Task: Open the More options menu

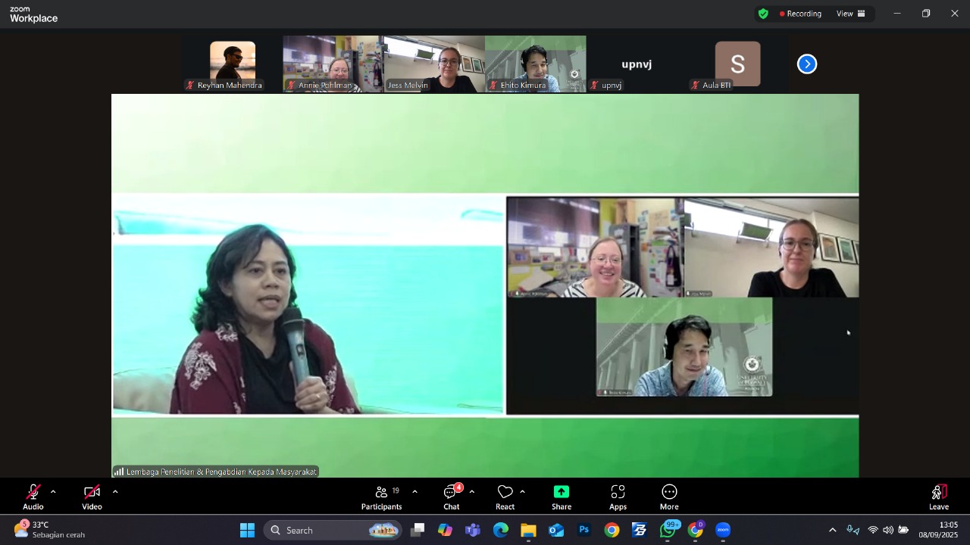Action: click(x=669, y=497)
